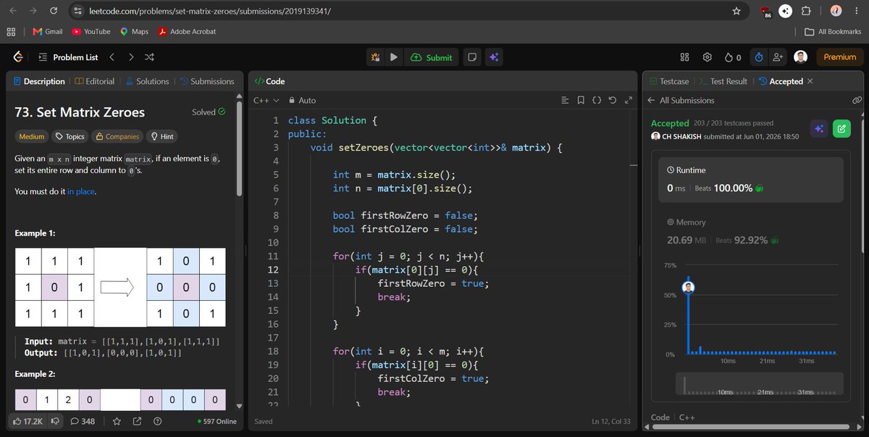The height and width of the screenshot is (437, 869).
Task: Open the Problem List panel
Action: [x=67, y=57]
